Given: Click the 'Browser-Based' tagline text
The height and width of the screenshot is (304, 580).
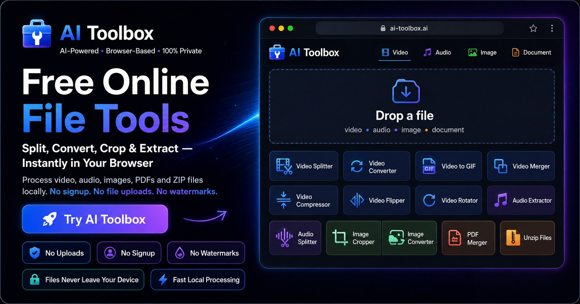Looking at the screenshot, I should [130, 51].
